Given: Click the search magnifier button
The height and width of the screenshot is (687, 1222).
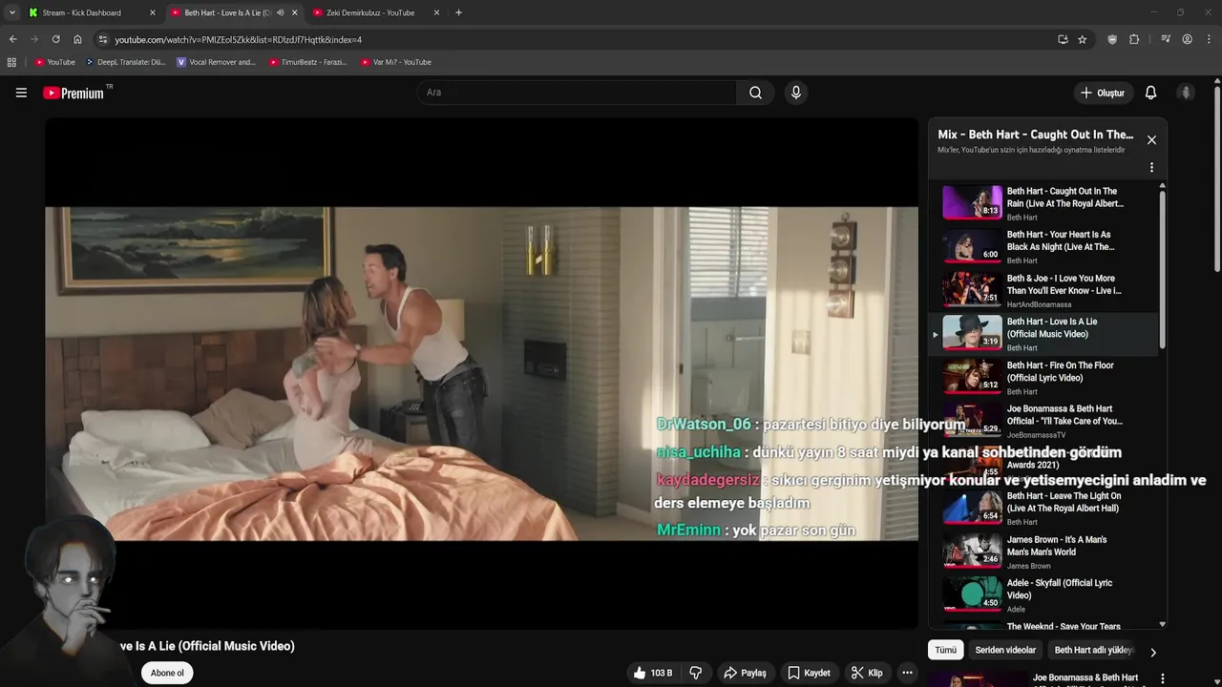Looking at the screenshot, I should coord(755,93).
